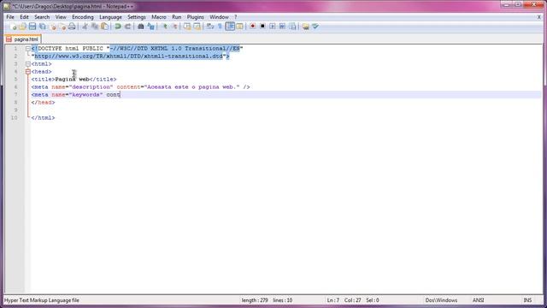Click the 'Hyper Text Markup Language file' status text
Image resolution: width=547 pixels, height=308 pixels.
coord(42,300)
